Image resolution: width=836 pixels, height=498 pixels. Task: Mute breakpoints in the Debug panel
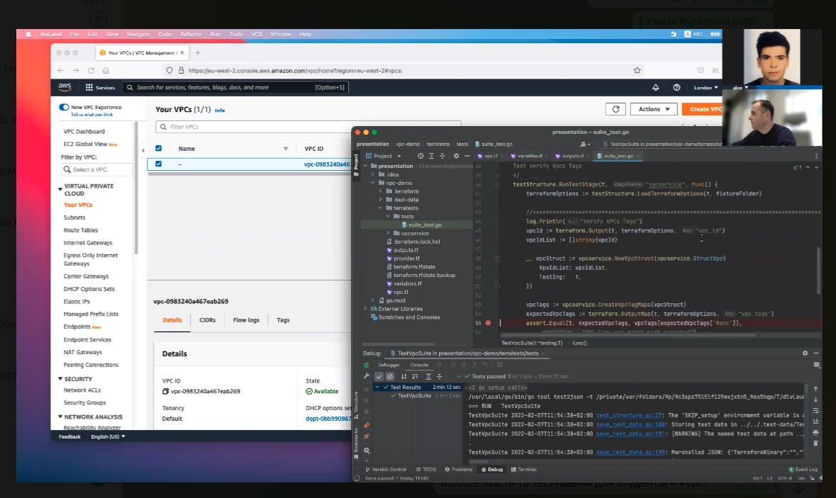(x=367, y=436)
